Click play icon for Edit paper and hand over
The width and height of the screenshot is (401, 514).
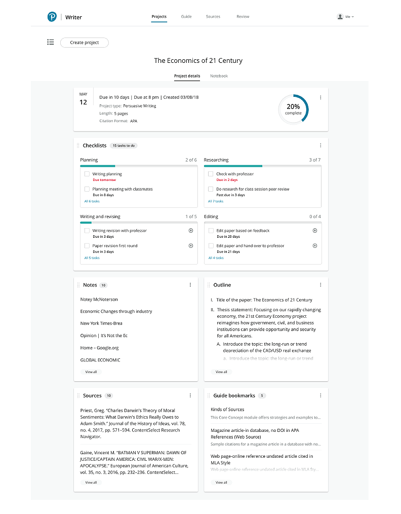tap(315, 245)
